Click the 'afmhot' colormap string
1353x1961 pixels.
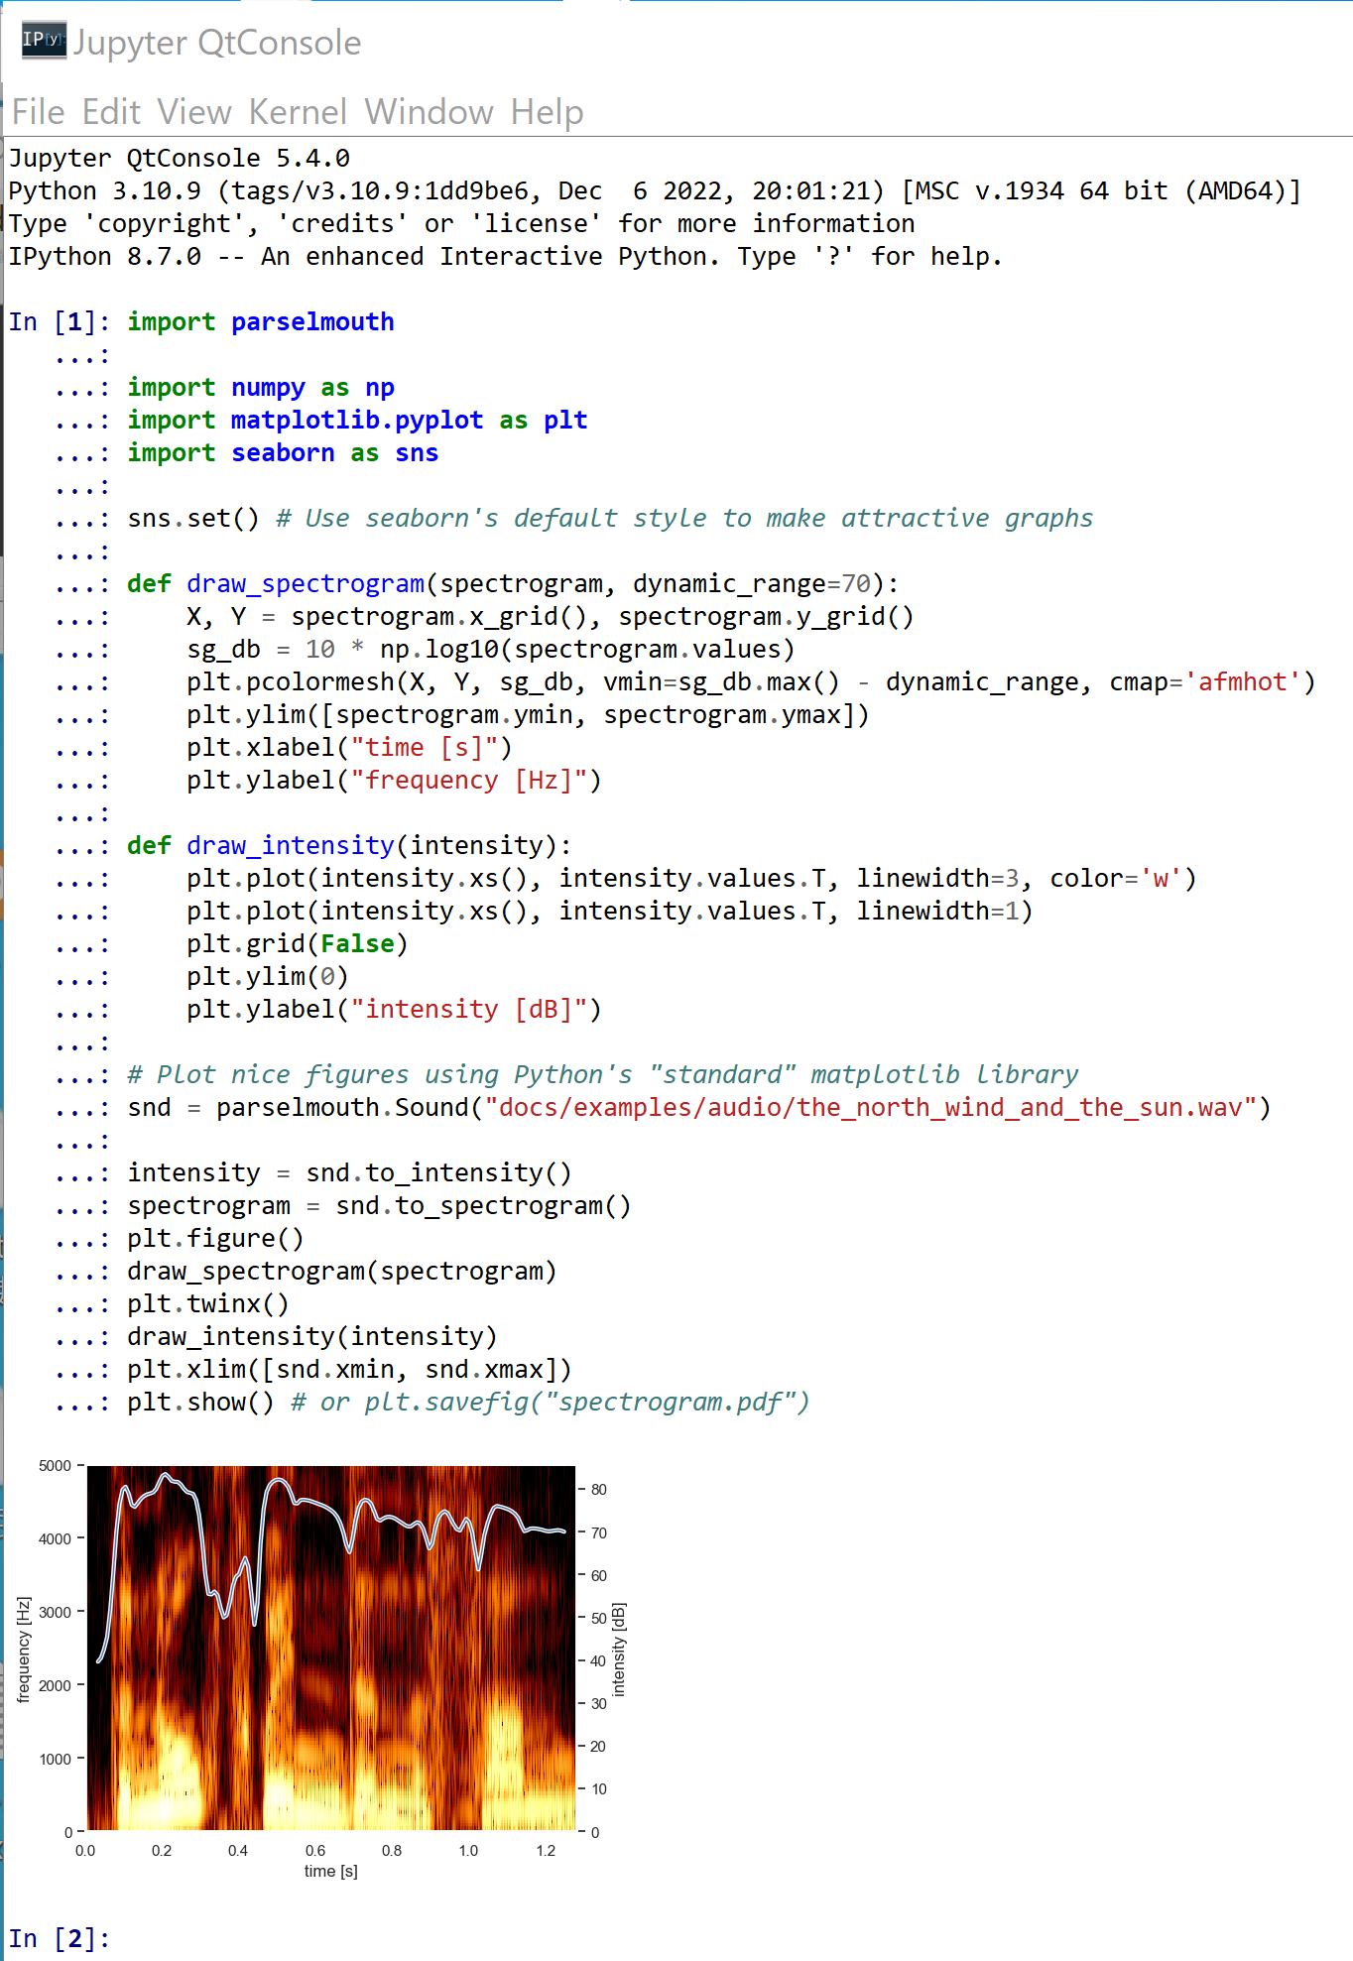pyautogui.click(x=1242, y=682)
